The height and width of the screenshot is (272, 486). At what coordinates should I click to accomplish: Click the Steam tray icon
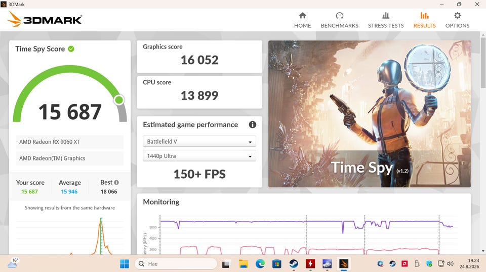tap(392, 263)
